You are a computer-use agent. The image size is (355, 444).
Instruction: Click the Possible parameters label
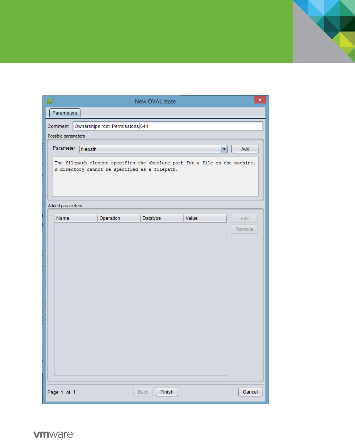point(66,136)
